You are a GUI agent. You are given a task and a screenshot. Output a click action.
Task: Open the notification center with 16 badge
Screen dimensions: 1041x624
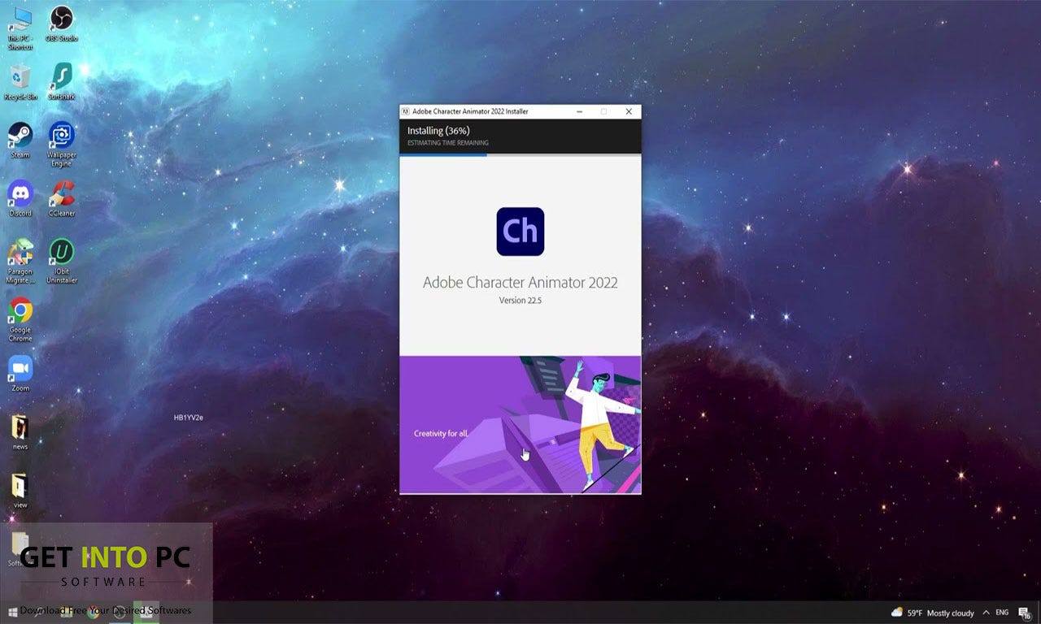coord(1025,613)
